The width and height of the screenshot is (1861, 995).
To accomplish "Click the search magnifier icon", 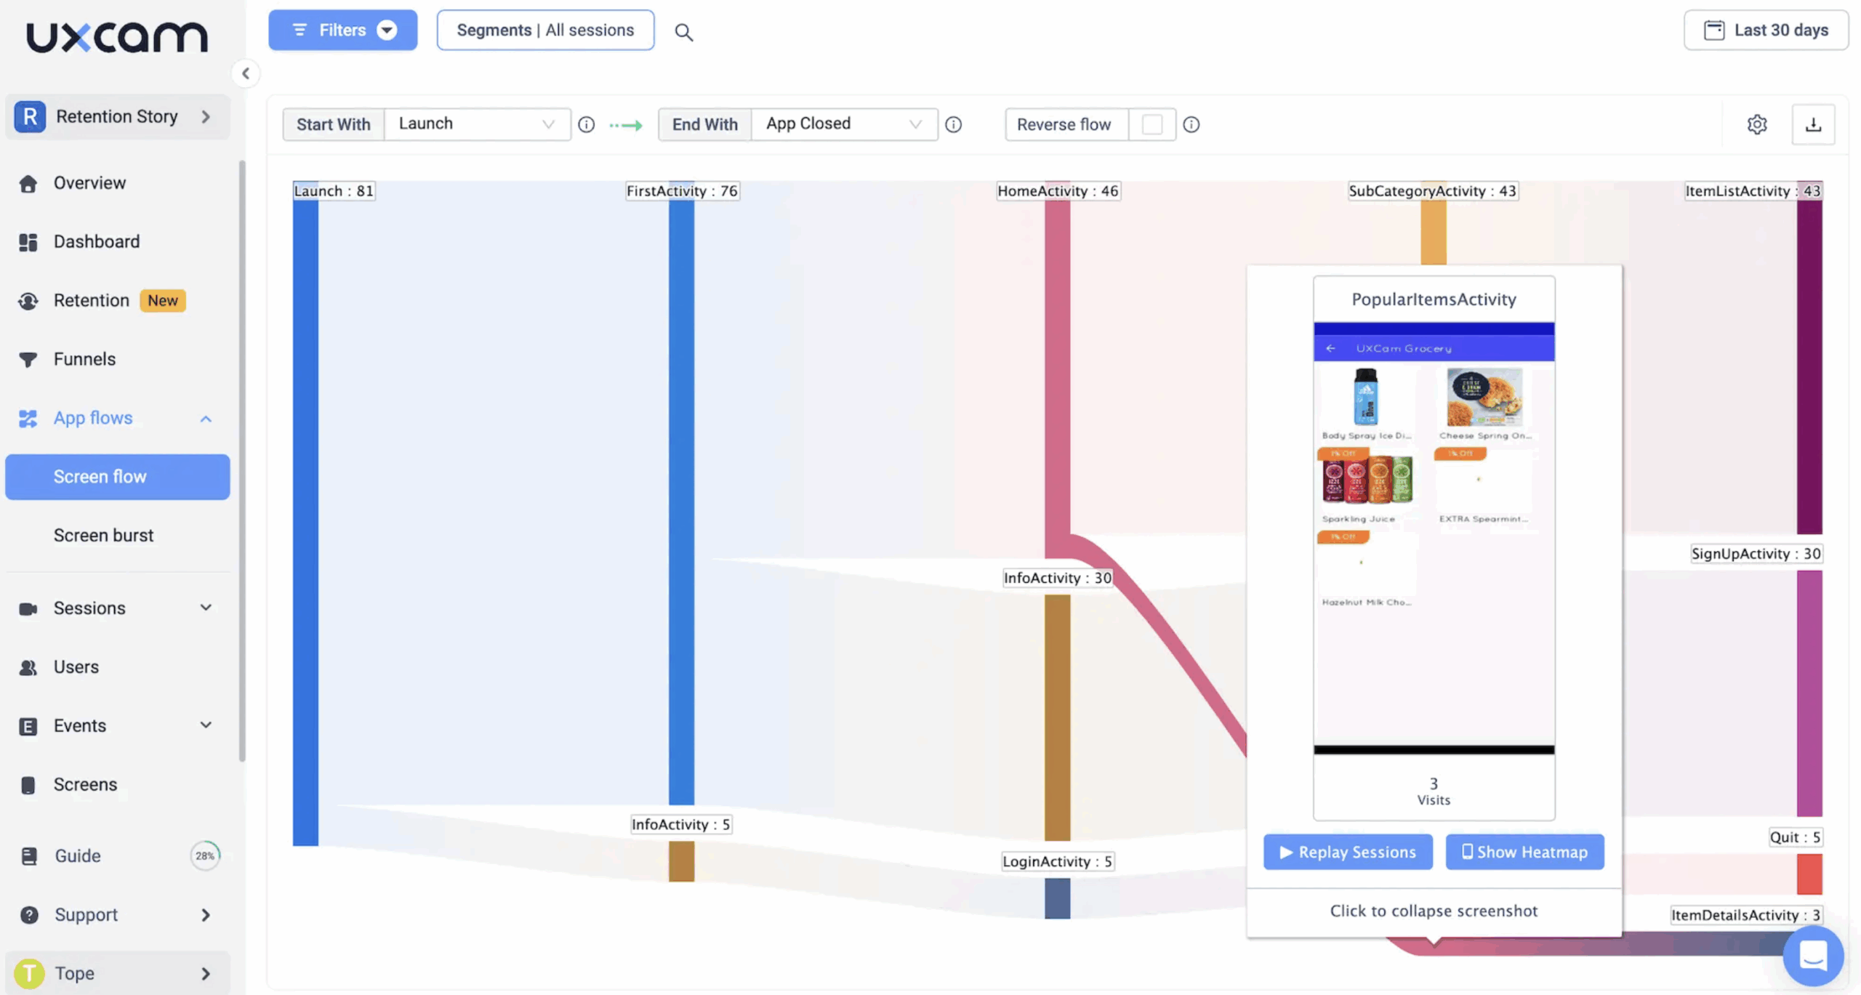I will 683,32.
